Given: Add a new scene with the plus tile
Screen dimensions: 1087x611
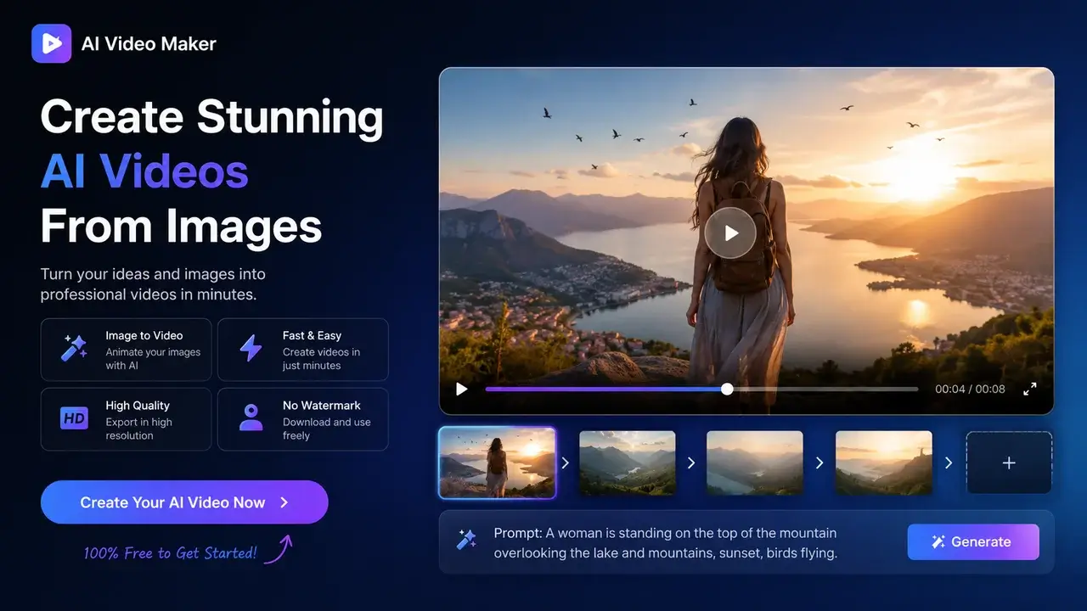Looking at the screenshot, I should click(x=1009, y=462).
